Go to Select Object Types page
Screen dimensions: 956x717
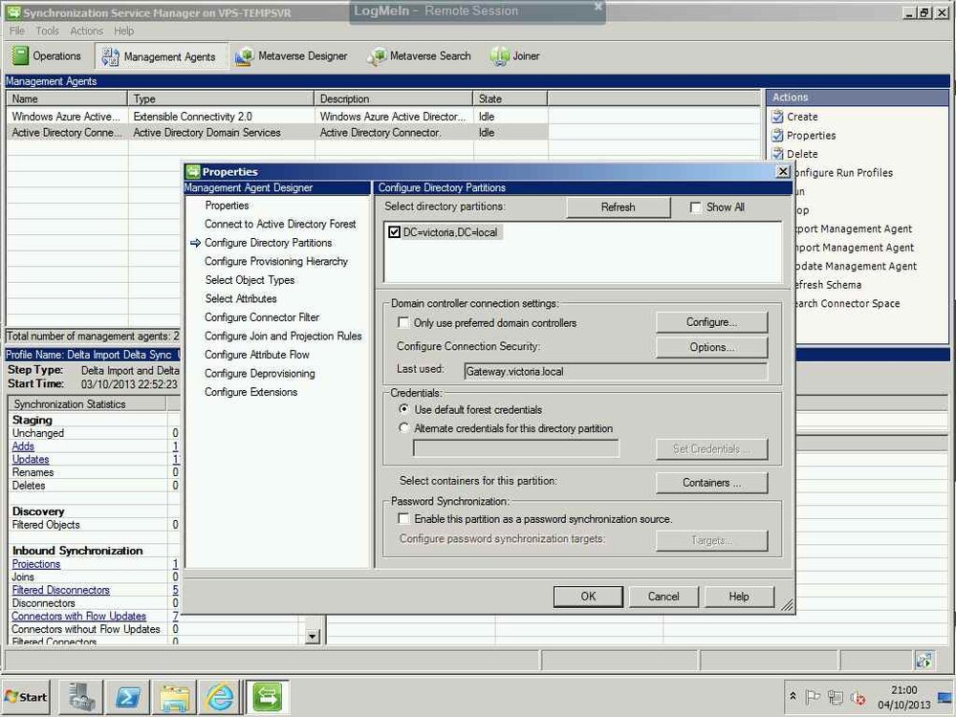pyautogui.click(x=250, y=280)
